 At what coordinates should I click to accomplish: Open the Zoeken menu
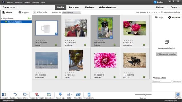(x=27, y=2)
